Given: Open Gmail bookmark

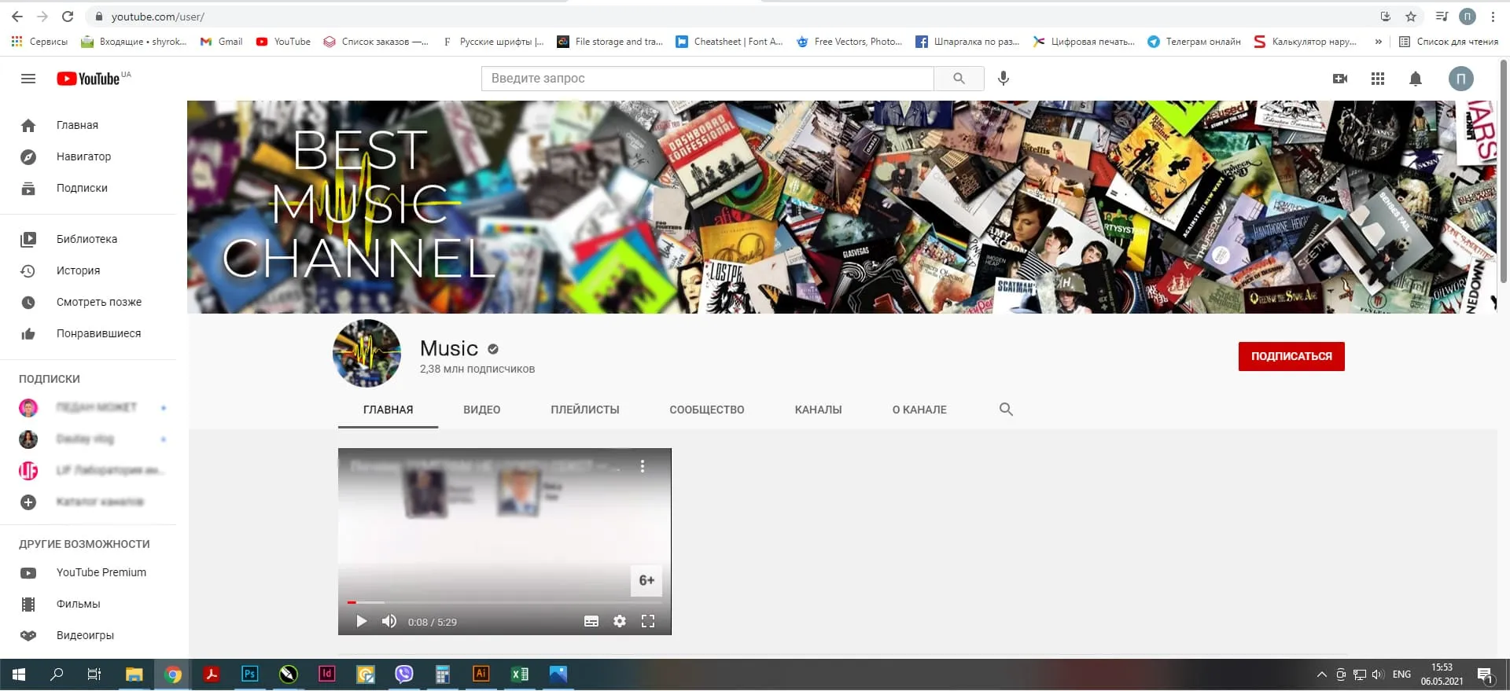Looking at the screenshot, I should coord(221,42).
